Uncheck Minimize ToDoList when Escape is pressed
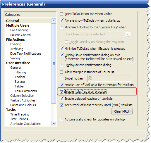 click(x=61, y=49)
